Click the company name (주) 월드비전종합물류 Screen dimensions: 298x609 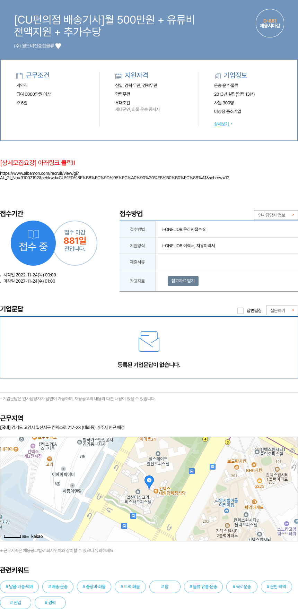(34, 46)
